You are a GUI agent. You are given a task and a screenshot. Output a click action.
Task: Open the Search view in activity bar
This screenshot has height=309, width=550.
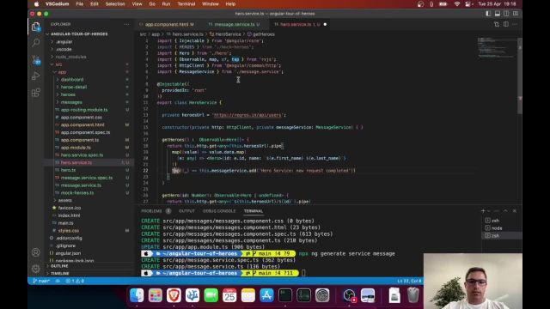click(x=36, y=43)
